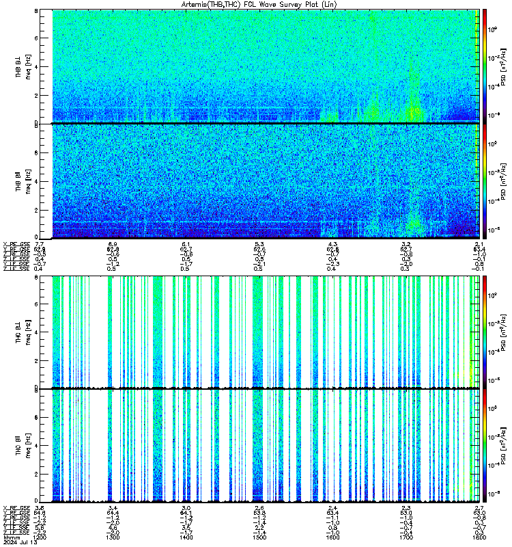Click the 'THB B∥ freq [Hz]' axis label
512x547 pixels.
tap(23, 181)
